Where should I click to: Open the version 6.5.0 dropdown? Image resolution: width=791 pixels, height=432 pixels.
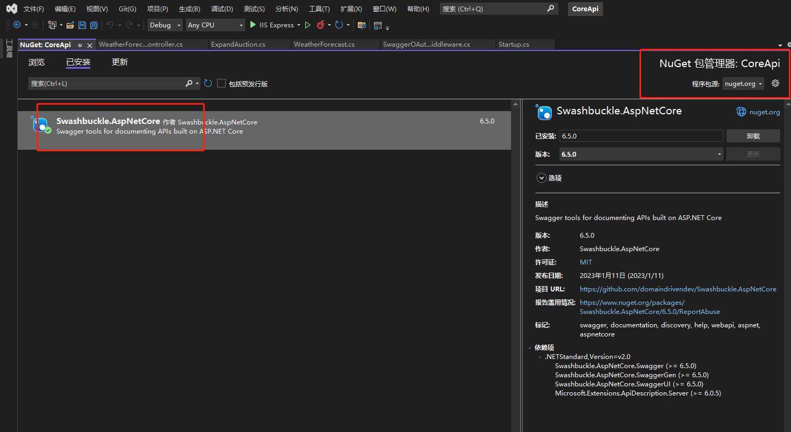[x=641, y=154]
